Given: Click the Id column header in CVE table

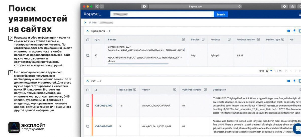Looking at the screenshot, I should (x=96, y=90).
